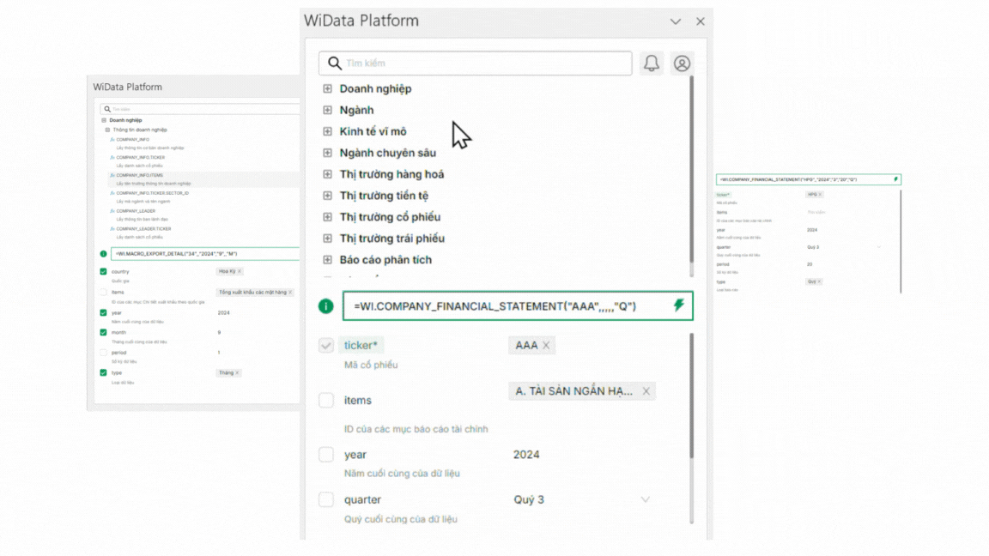Viewport: 989px width, 556px height.
Task: Click the parameters list scrollbar in center panel
Action: click(x=692, y=396)
